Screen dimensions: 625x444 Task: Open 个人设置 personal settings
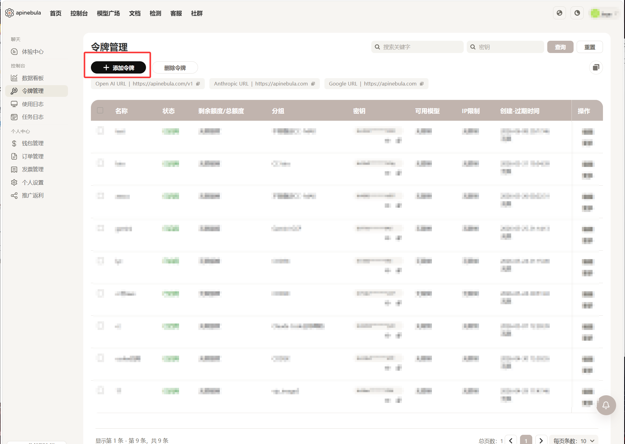tap(33, 183)
